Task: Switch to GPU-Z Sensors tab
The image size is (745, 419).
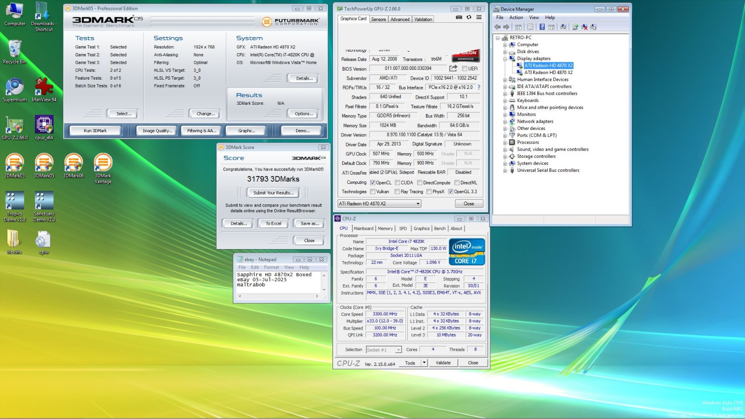Action: click(x=379, y=19)
